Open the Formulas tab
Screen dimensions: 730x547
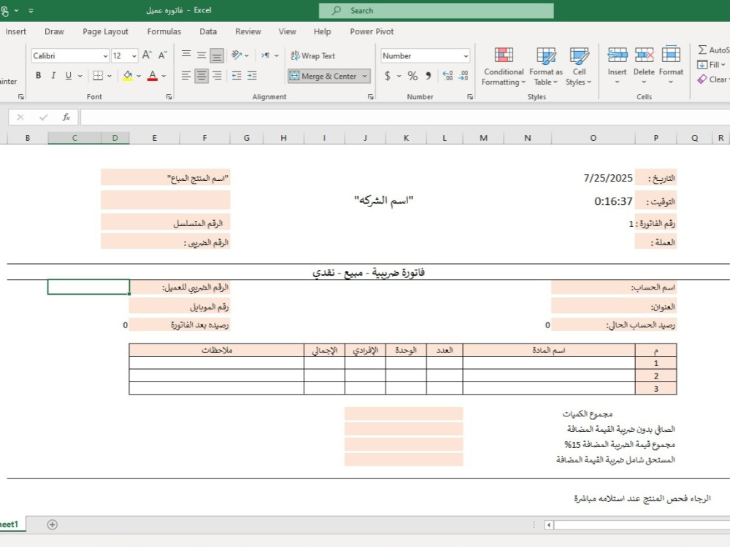(x=164, y=31)
